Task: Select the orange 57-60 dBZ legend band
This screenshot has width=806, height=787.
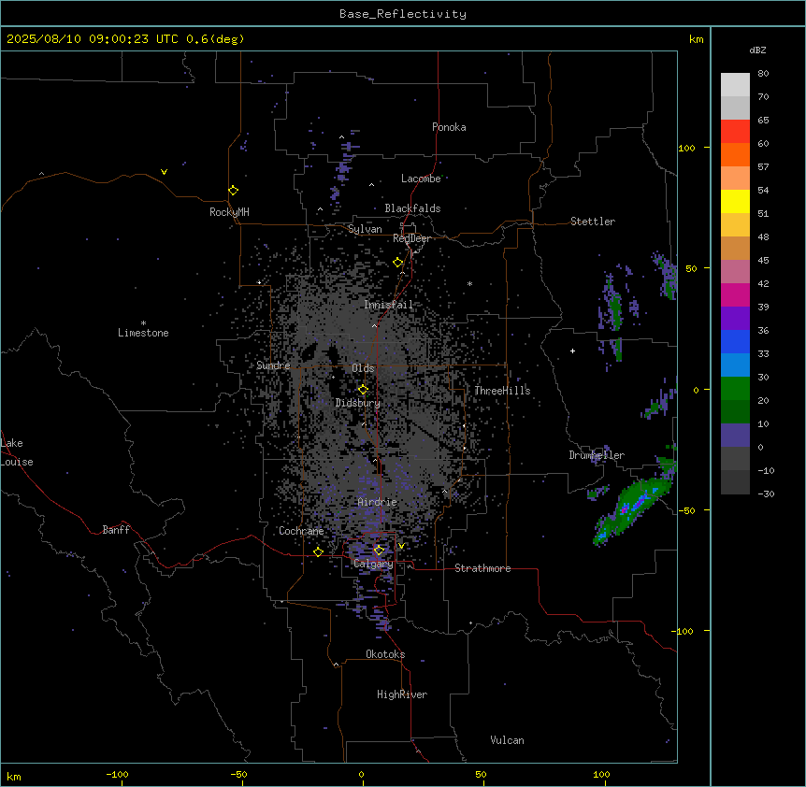Action: (735, 154)
